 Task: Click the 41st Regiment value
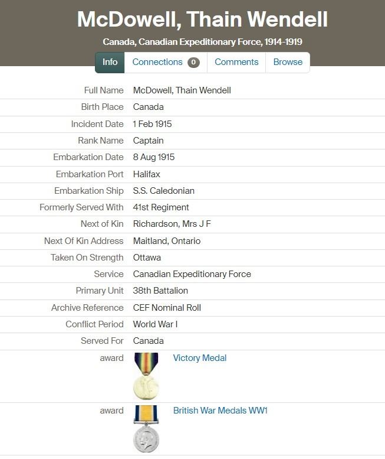(161, 207)
